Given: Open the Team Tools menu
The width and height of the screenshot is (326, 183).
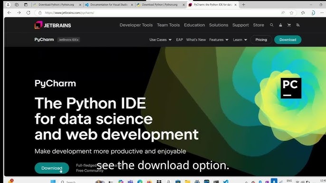Looking at the screenshot, I should 168,25.
